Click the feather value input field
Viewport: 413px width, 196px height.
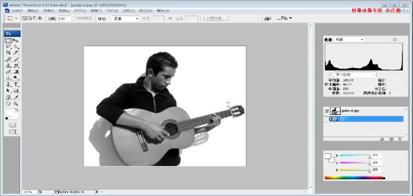(63, 18)
